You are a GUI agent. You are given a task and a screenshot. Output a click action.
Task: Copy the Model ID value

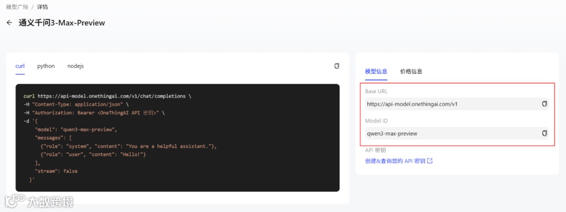545,133
